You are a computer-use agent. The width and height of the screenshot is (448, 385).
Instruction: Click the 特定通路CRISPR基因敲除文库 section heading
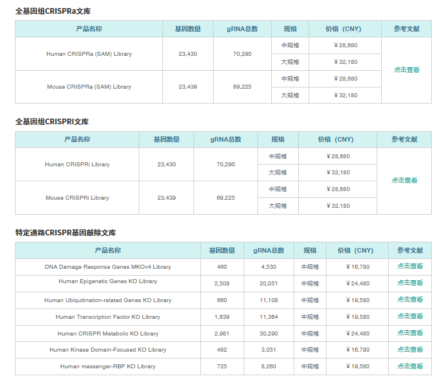tap(66, 233)
